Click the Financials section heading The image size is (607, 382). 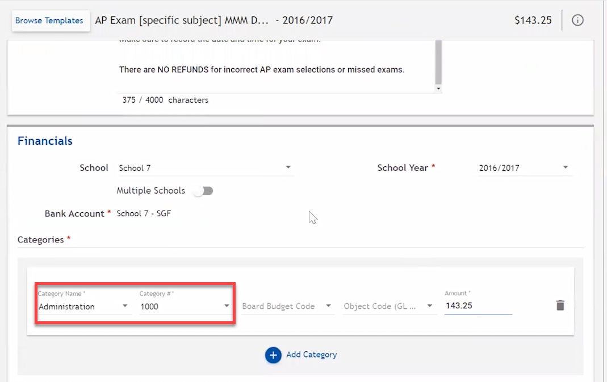pyautogui.click(x=45, y=141)
